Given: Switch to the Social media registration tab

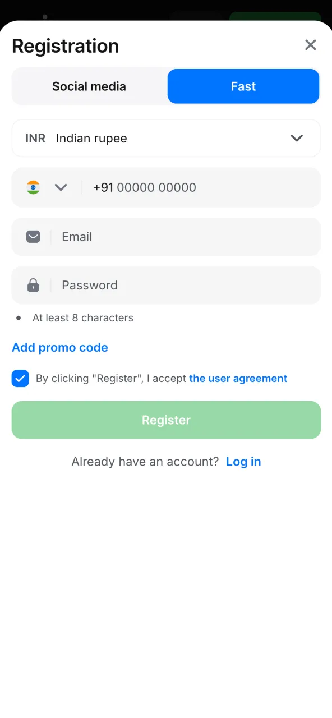Looking at the screenshot, I should (x=89, y=86).
